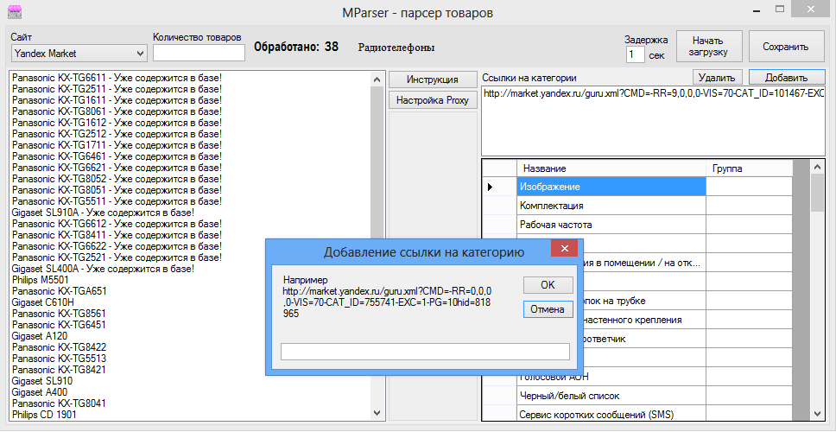Click the Добавить button for category links

(x=787, y=78)
